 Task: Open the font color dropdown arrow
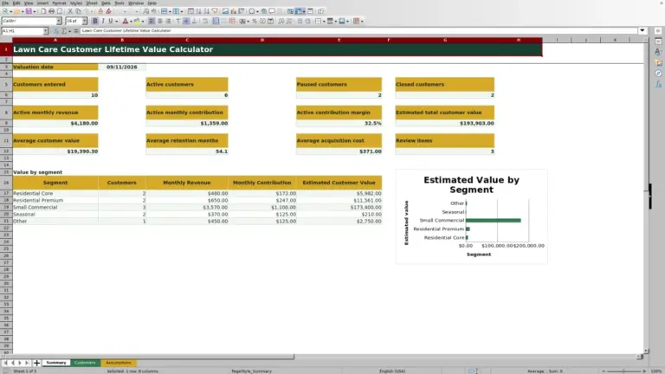[131, 21]
